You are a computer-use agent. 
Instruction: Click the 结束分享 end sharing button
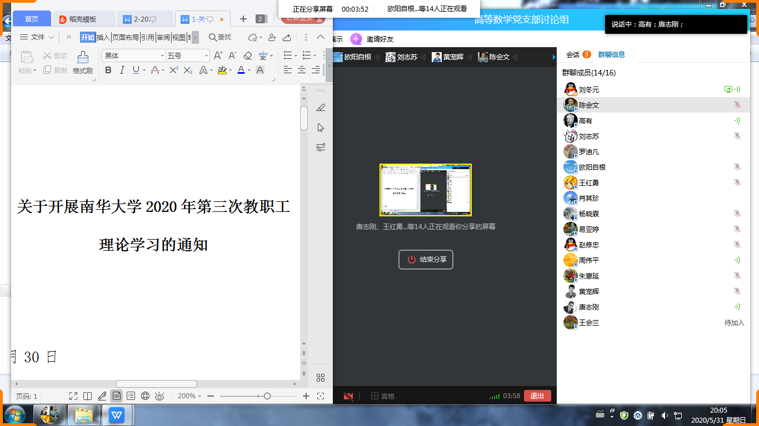(x=426, y=260)
